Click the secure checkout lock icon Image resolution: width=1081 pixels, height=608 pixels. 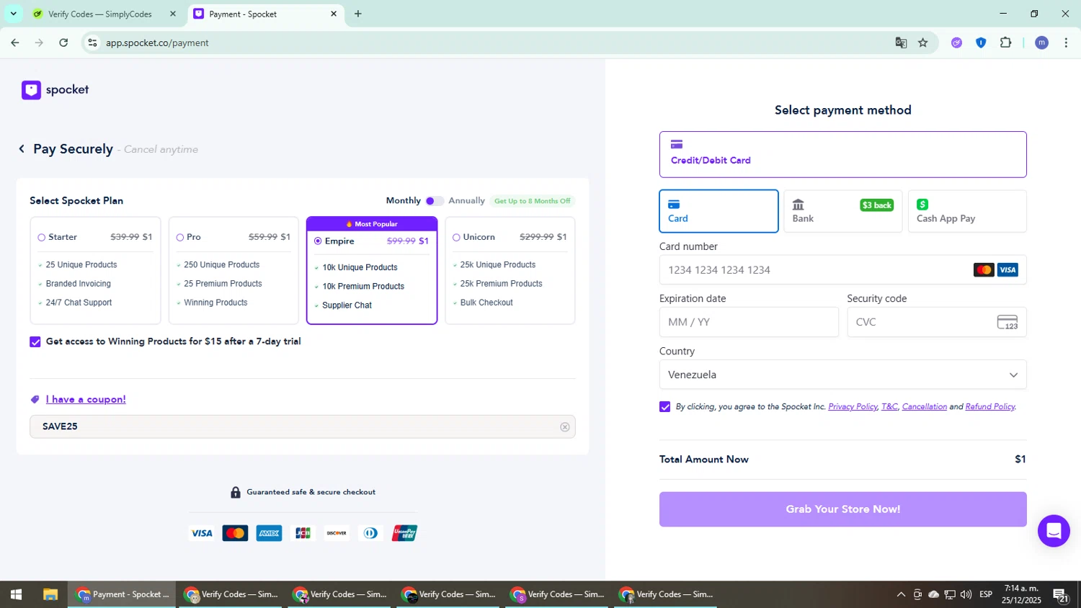coord(236,492)
